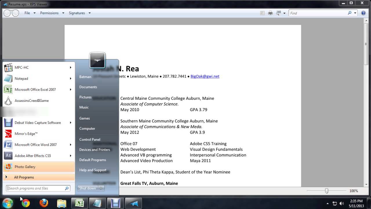Viewport: 371px width, 209px height.
Task: Click the taskbar clock showing 2:35 PM
Action: coord(356,203)
